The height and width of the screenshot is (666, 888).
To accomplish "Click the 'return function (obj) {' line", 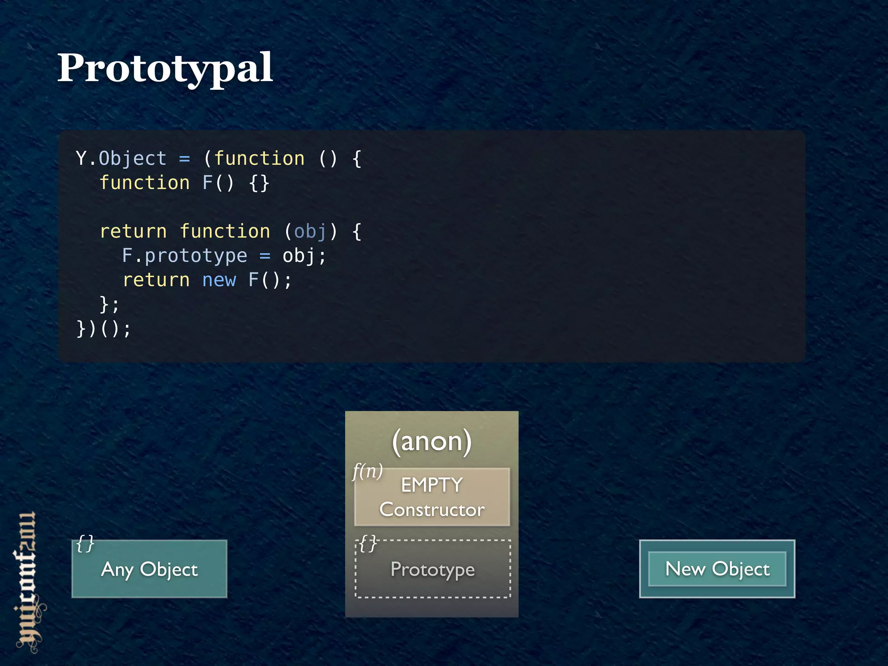I will click(231, 232).
